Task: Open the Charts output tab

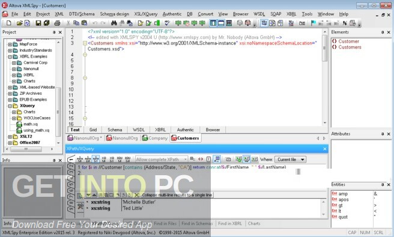Action: pos(254,223)
